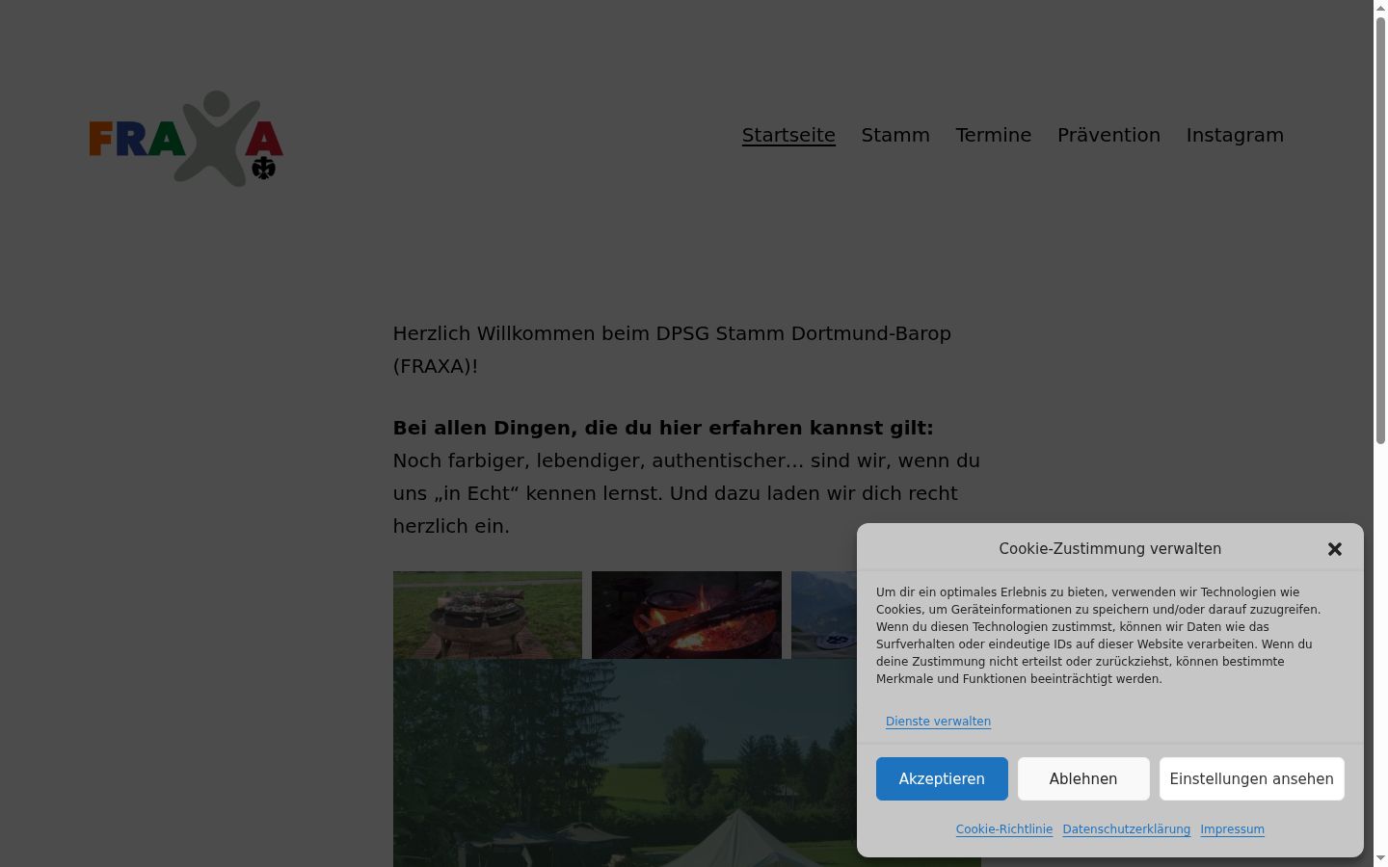The width and height of the screenshot is (1388, 867).
Task: Follow the Dienste verwalten link
Action: tap(938, 722)
